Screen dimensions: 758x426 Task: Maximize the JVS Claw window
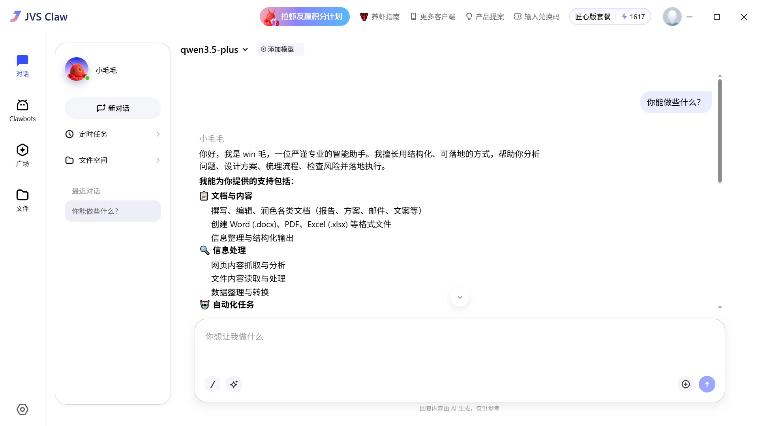pyautogui.click(x=717, y=17)
